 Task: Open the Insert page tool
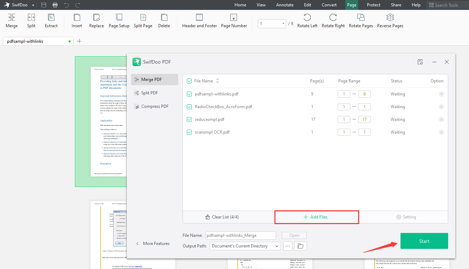pyautogui.click(x=77, y=21)
